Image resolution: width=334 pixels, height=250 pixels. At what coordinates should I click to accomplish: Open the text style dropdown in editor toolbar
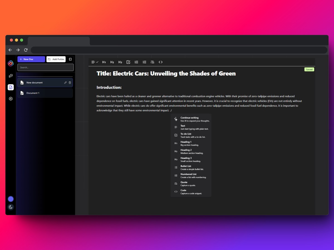(x=95, y=62)
